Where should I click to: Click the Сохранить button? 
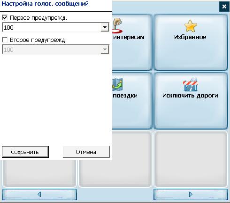pos(25,152)
